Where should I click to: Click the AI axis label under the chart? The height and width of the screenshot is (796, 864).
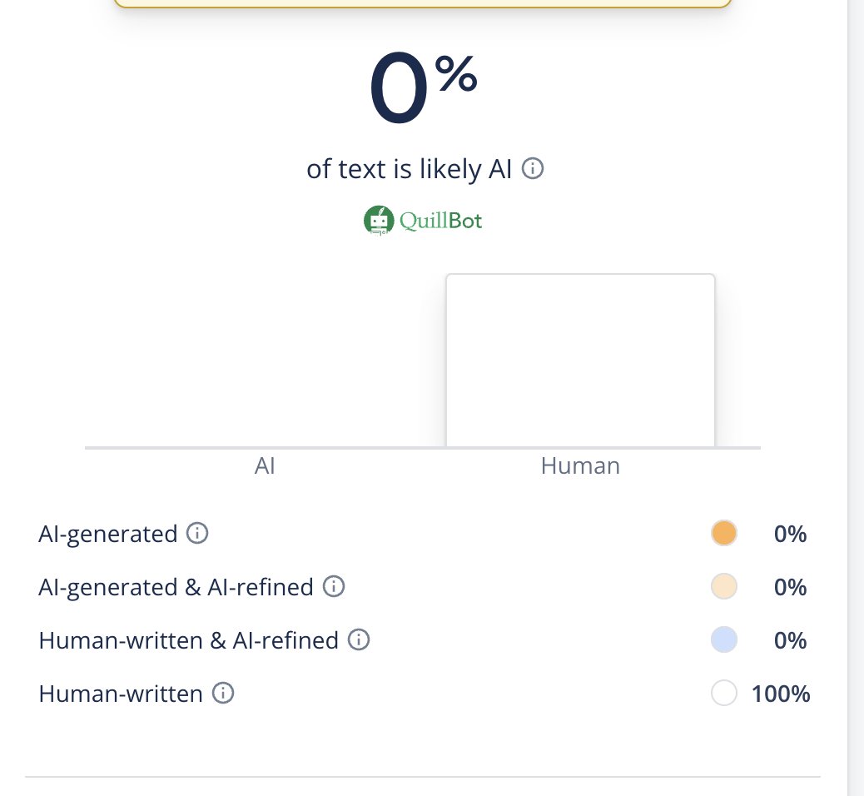[265, 465]
